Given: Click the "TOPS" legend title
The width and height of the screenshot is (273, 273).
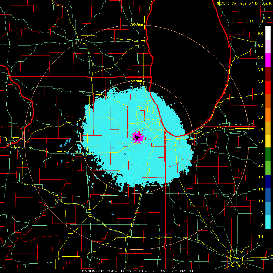Looking at the screenshot, I should coord(267,18).
